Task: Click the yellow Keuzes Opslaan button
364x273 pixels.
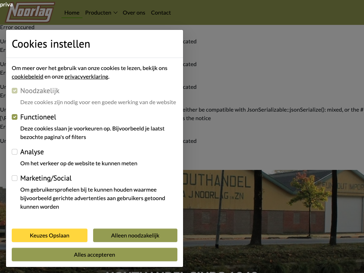Action: (49, 235)
